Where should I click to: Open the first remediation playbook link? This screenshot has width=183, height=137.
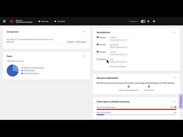[x=113, y=37]
